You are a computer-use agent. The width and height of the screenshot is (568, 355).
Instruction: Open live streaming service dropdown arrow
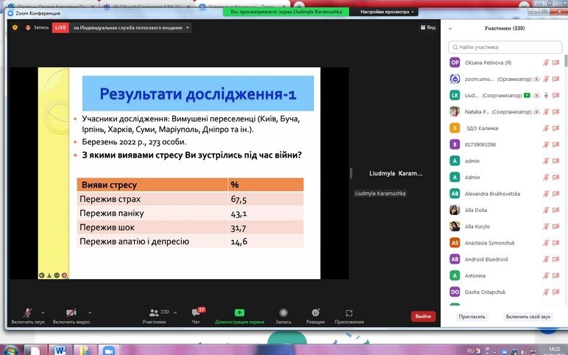[188, 27]
